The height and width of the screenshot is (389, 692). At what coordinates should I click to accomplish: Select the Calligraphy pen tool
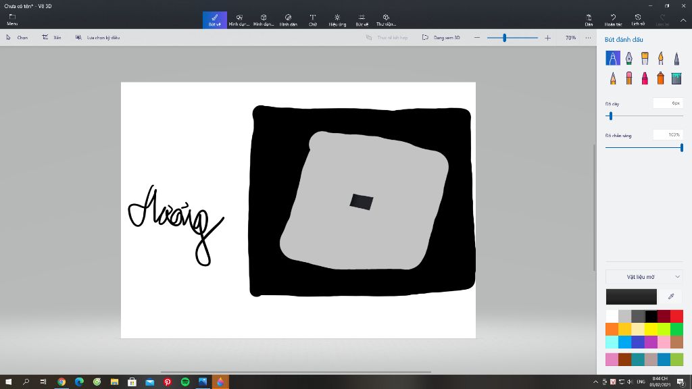(x=629, y=58)
